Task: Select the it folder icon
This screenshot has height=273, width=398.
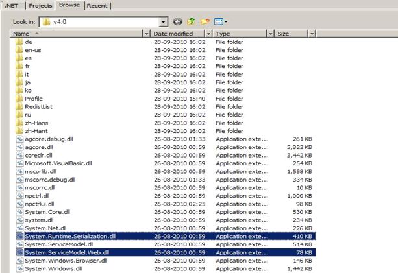Action: point(19,75)
